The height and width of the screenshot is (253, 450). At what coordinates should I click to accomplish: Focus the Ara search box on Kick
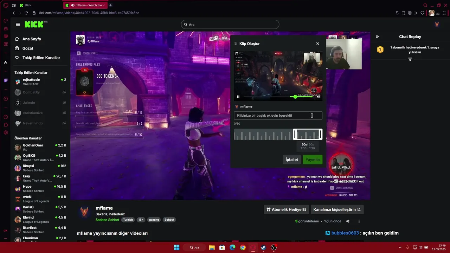coord(230,25)
